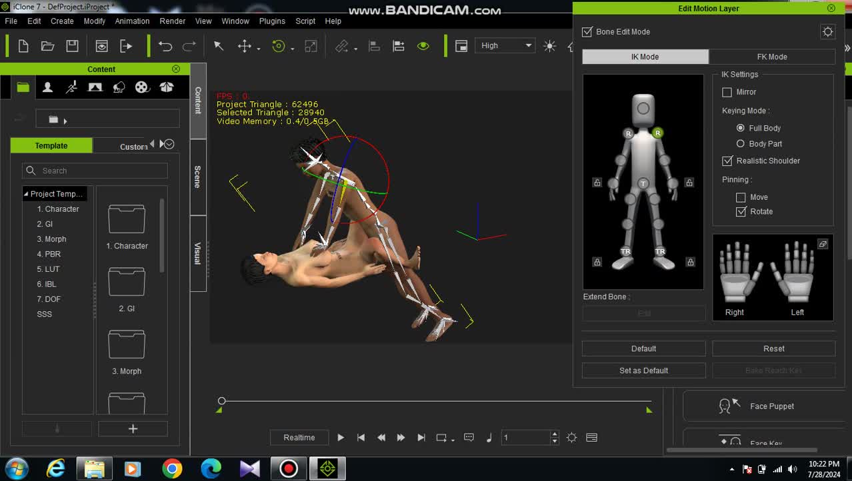Click the timeline playhead marker
The width and height of the screenshot is (852, 481).
click(x=222, y=401)
